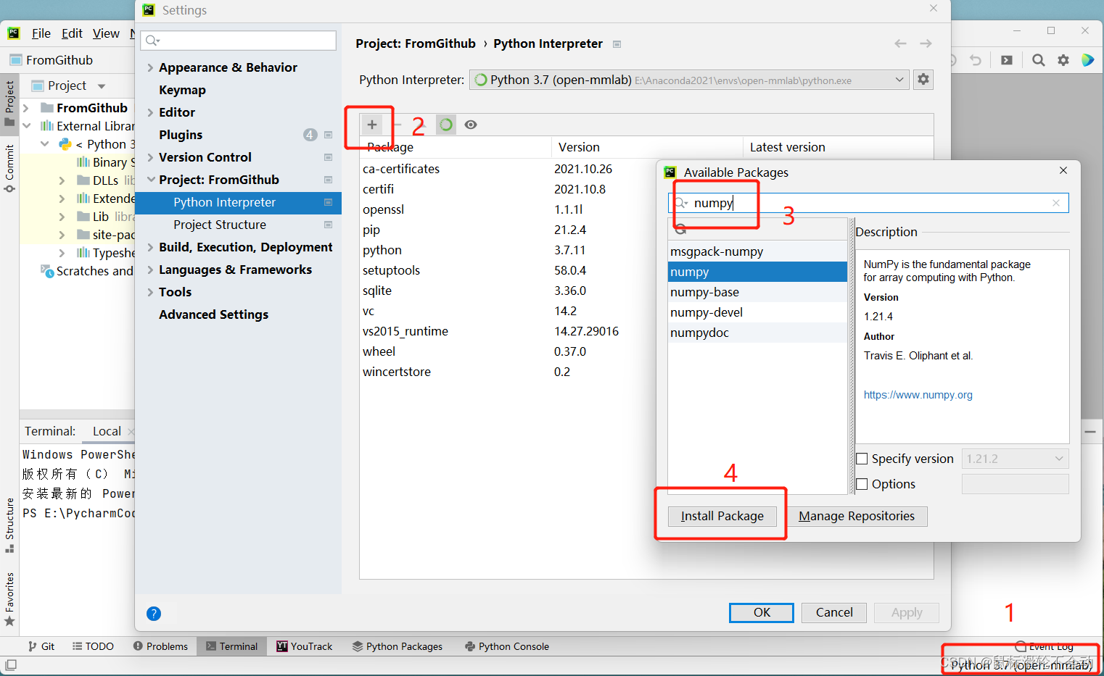Select numpy-base in package list
This screenshot has height=676, width=1104.
tap(757, 292)
